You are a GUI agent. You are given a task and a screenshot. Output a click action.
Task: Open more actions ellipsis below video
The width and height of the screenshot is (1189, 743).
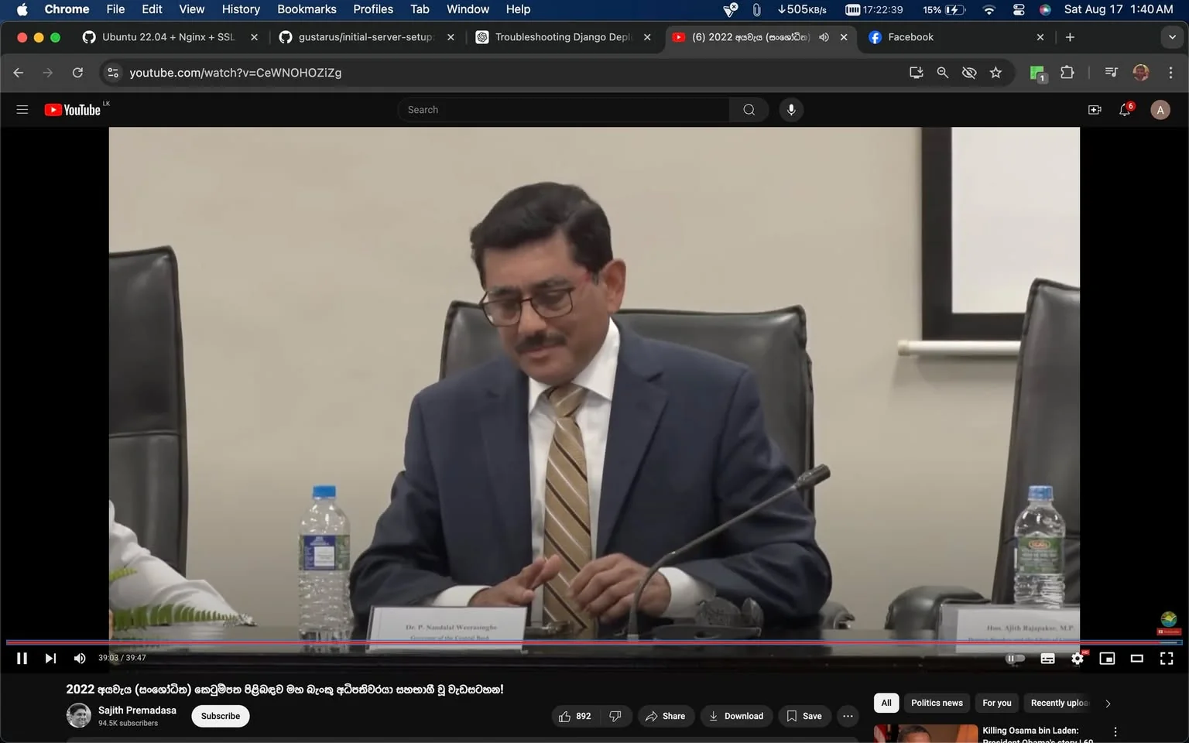848,716
